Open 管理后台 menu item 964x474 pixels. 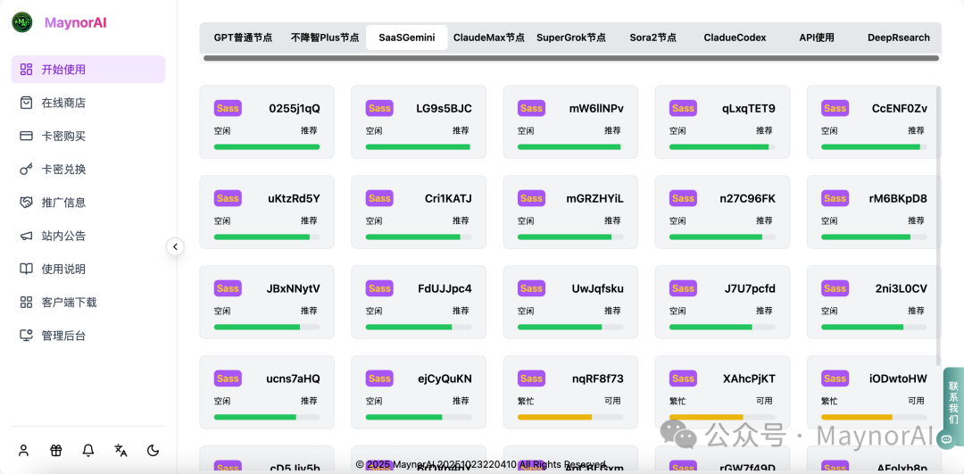(x=87, y=335)
